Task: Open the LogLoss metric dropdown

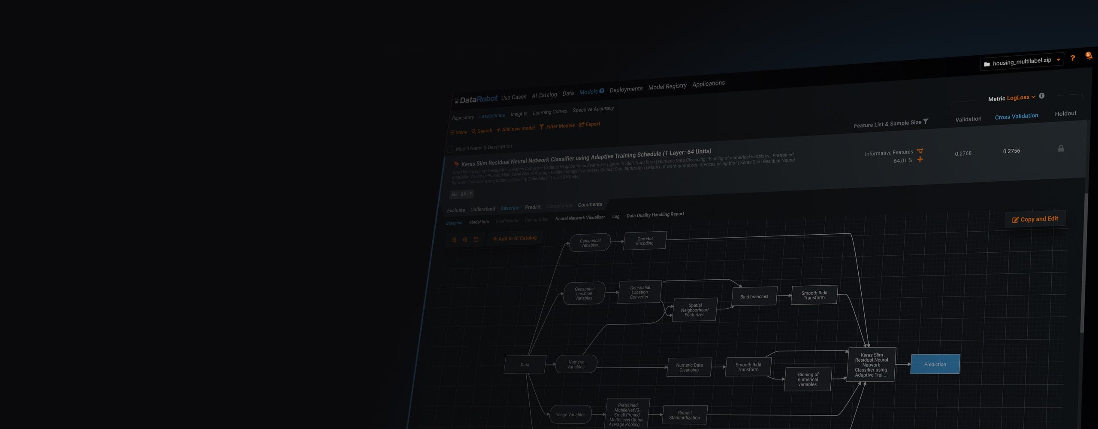Action: (x=1021, y=97)
